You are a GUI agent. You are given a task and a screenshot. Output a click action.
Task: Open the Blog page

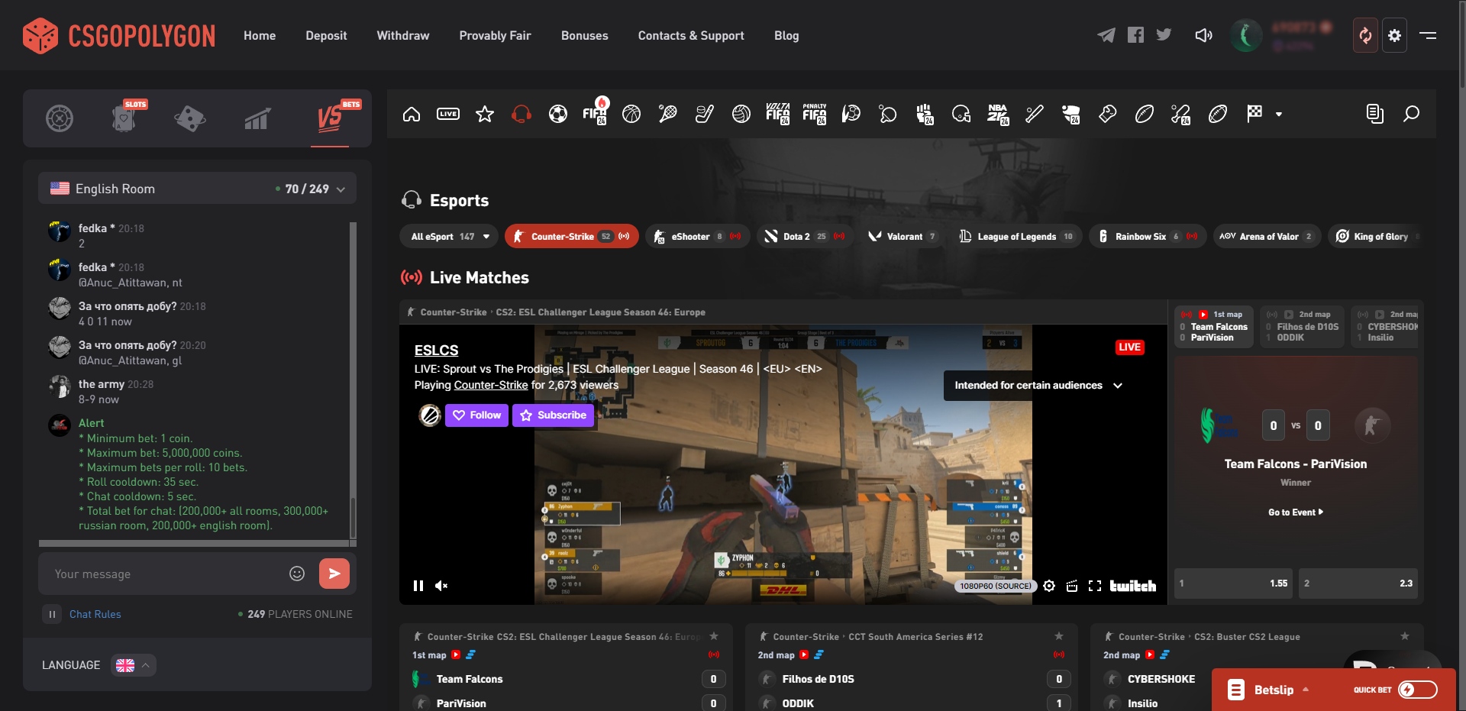point(786,36)
